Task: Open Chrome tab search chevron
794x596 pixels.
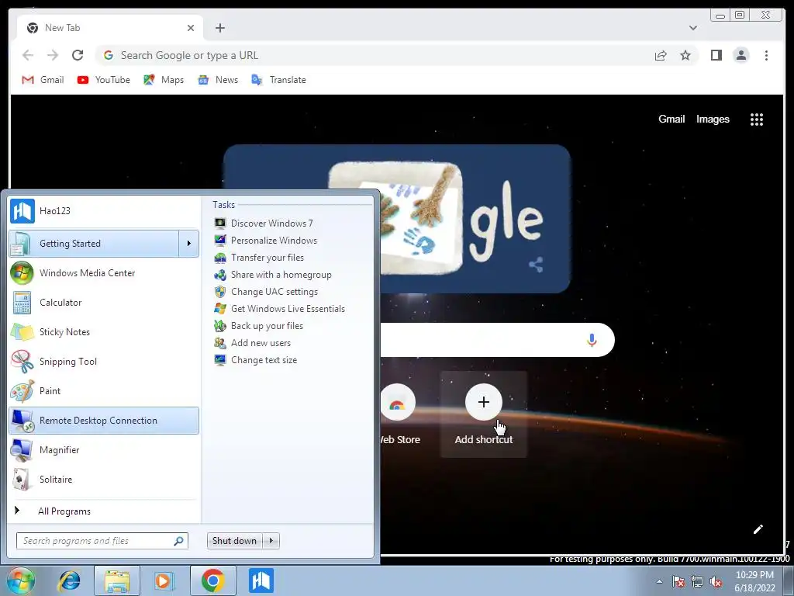Action: [692, 28]
